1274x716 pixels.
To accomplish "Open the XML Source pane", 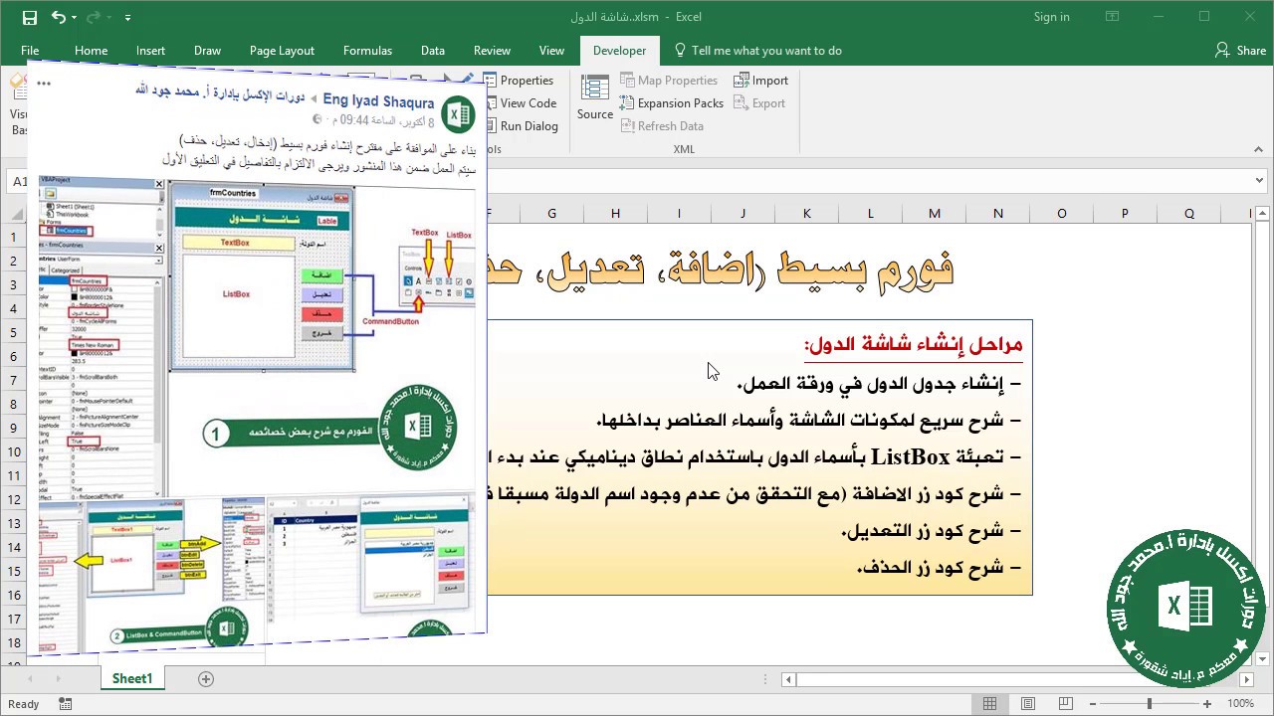I will coord(595,97).
